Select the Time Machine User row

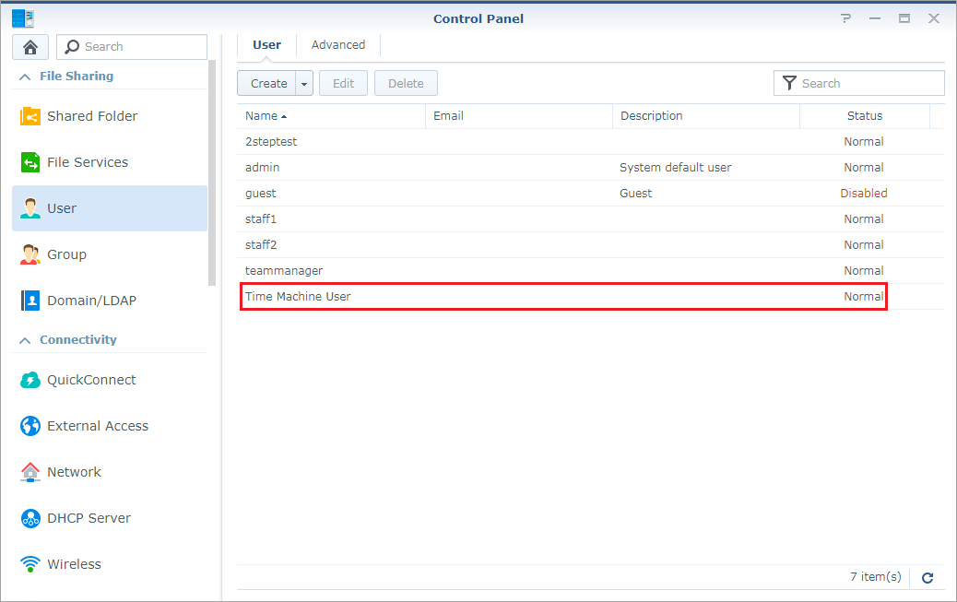coord(591,297)
